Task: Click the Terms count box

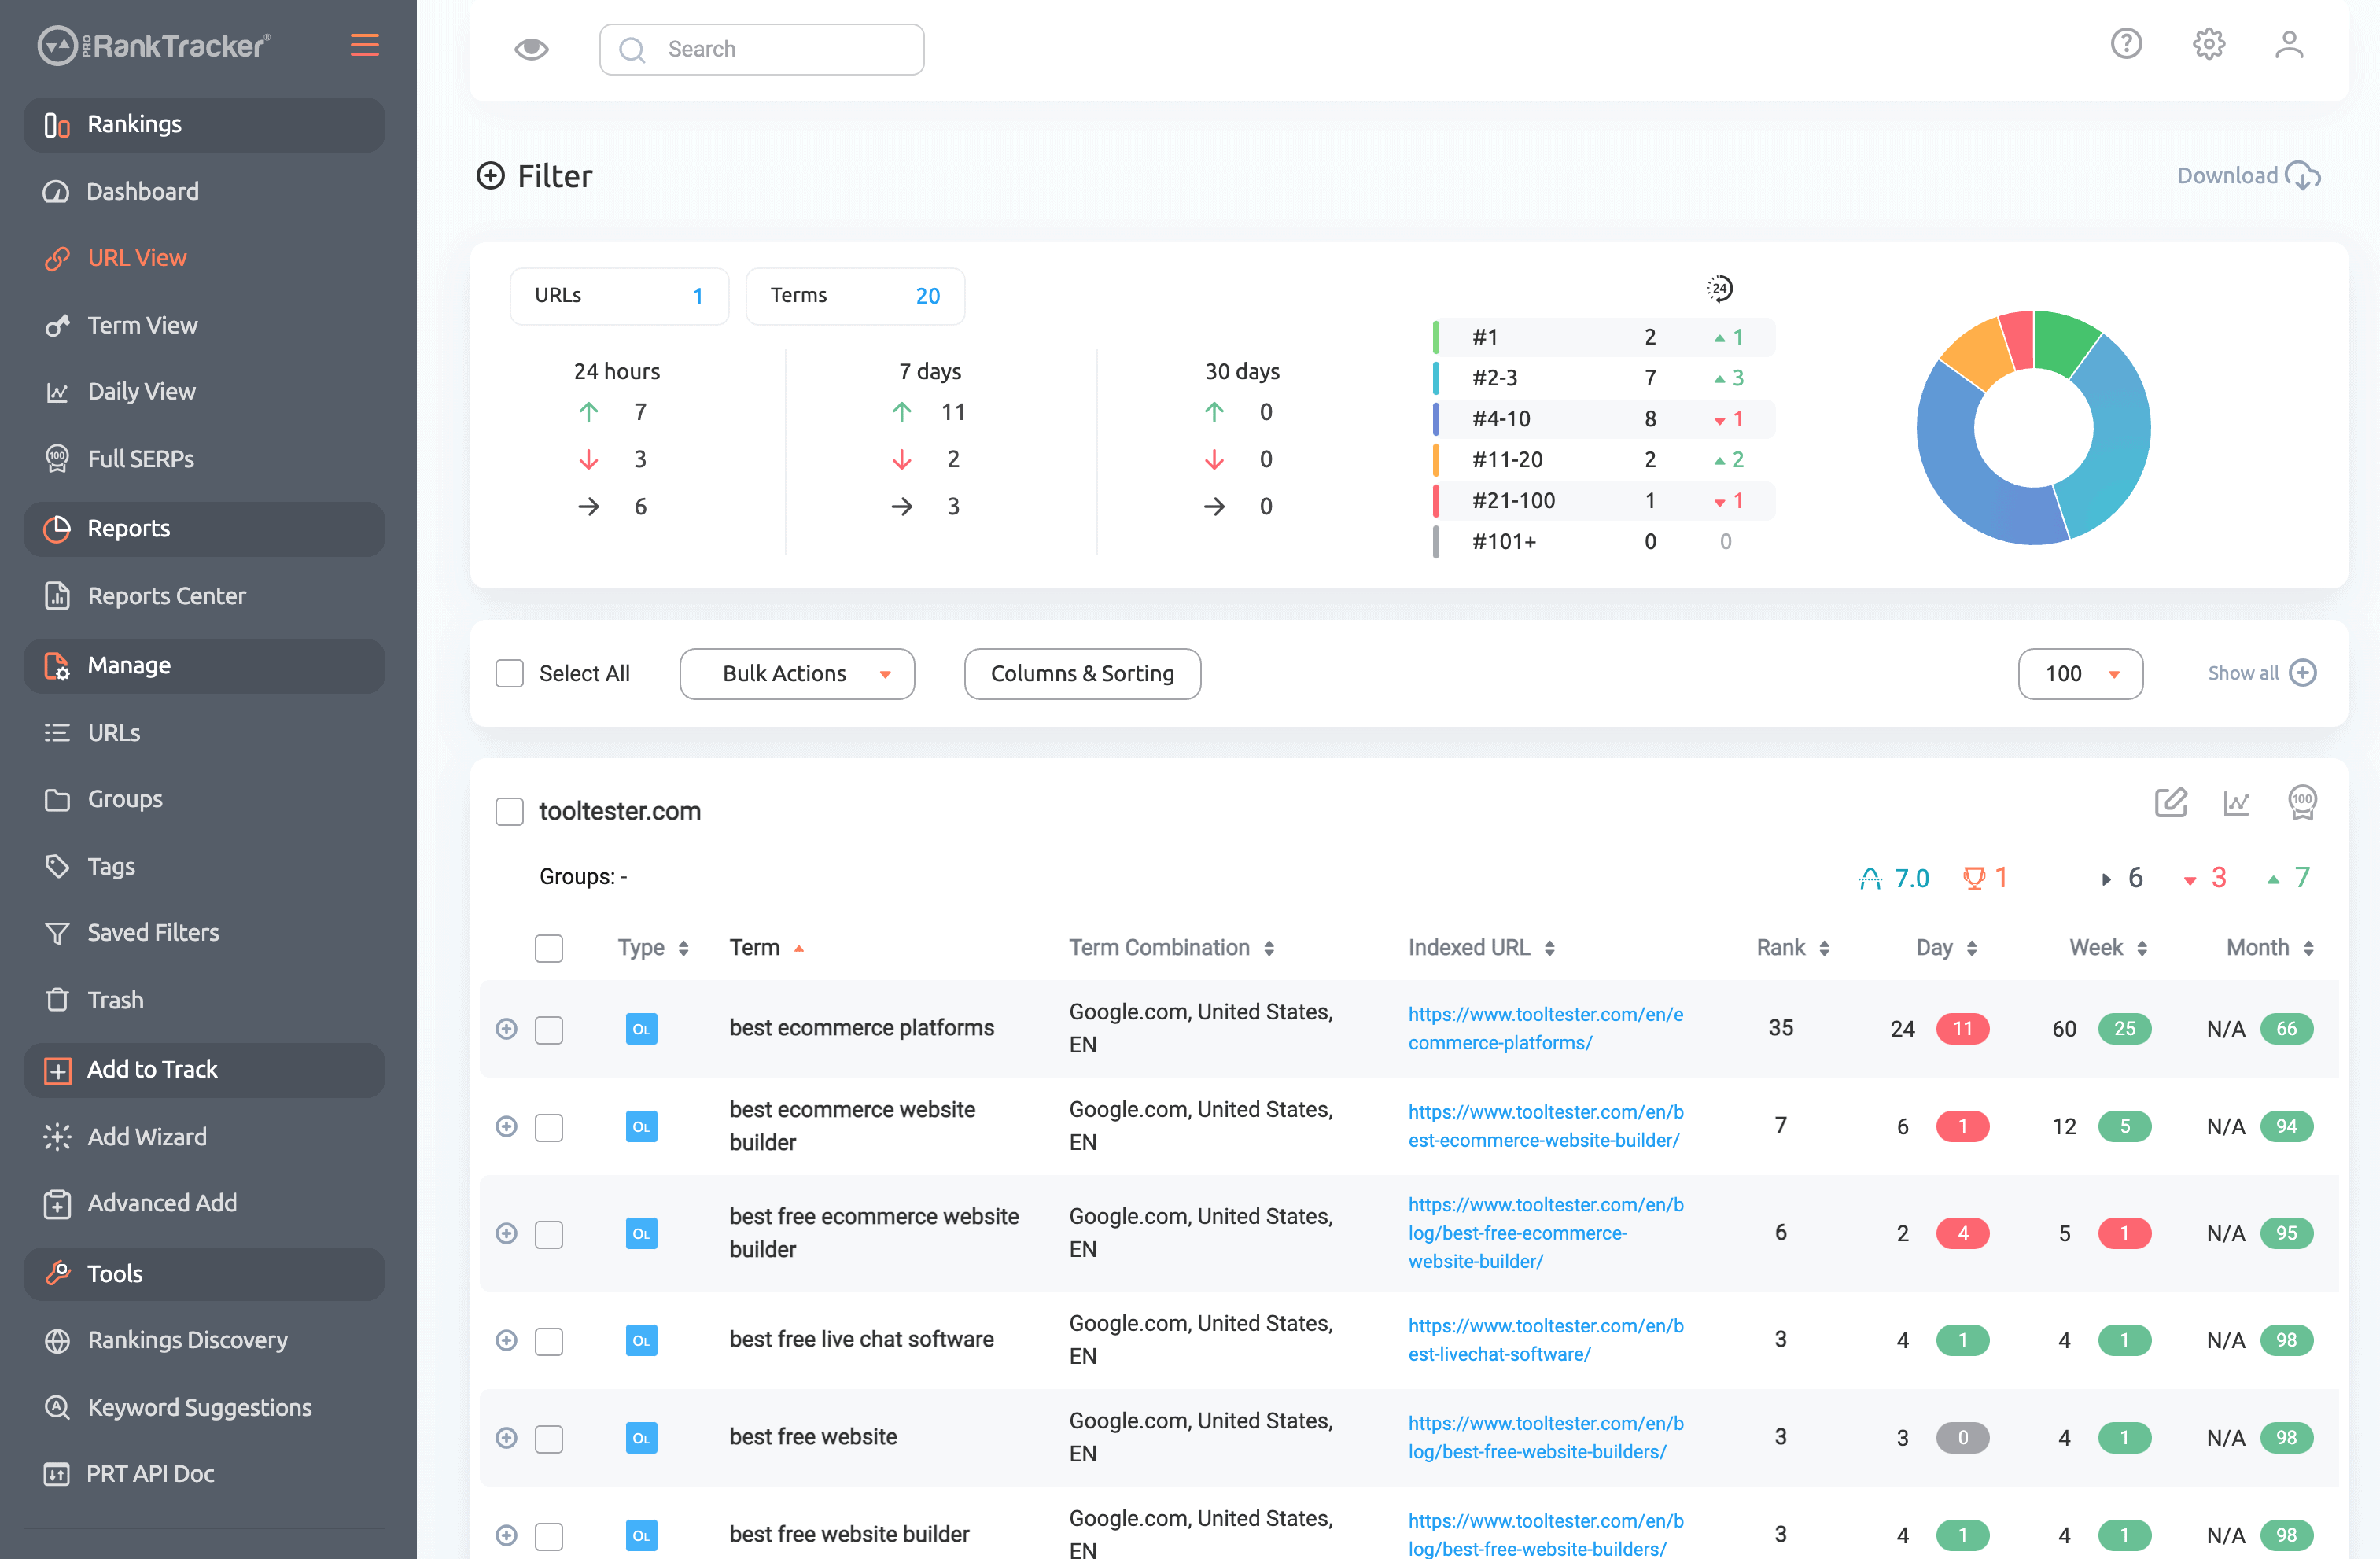Action: [855, 296]
